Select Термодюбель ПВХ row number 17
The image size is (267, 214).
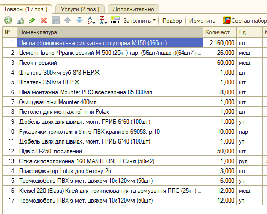click(110, 201)
